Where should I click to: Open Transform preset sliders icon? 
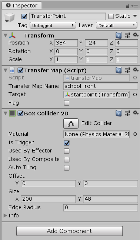[x=127, y=35]
